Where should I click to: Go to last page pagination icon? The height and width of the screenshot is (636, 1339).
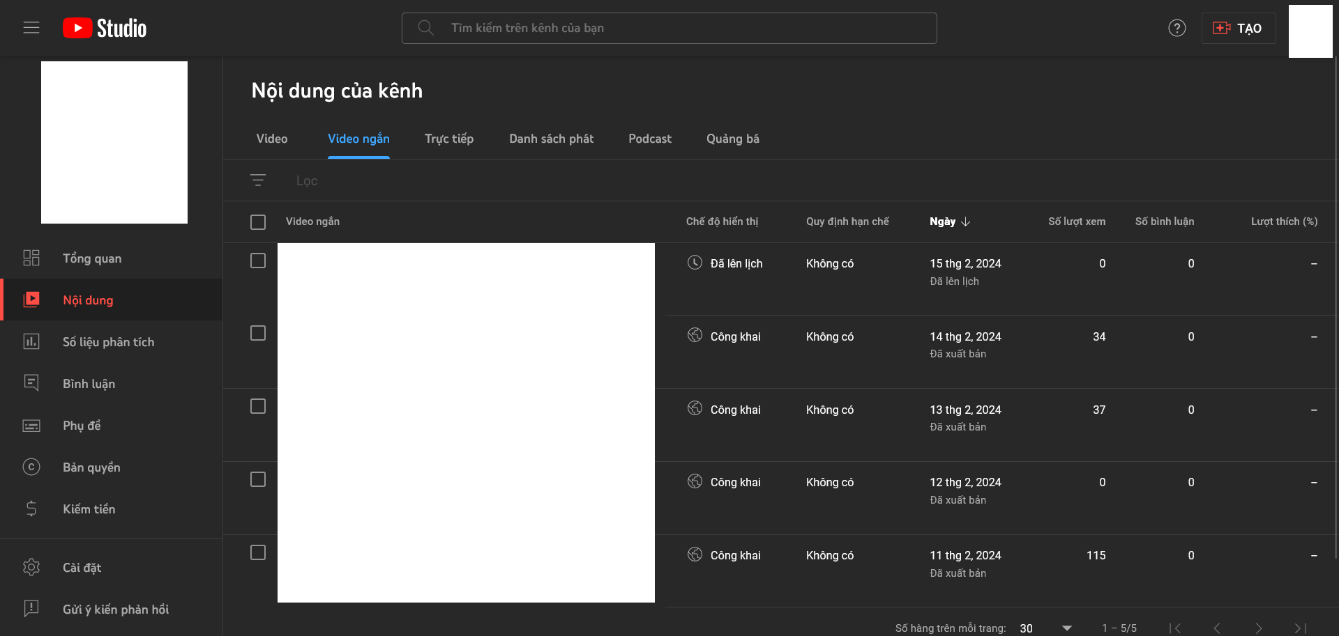click(1301, 628)
